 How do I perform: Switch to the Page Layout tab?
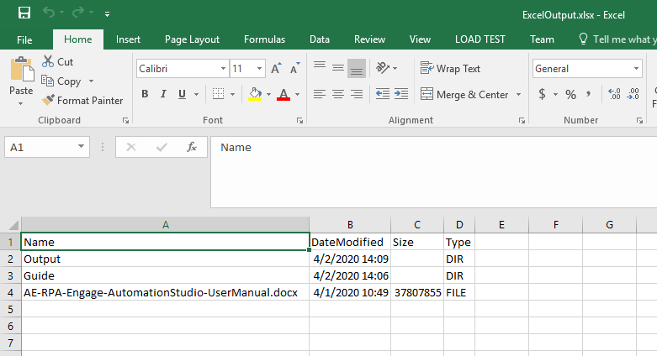pyautogui.click(x=192, y=39)
